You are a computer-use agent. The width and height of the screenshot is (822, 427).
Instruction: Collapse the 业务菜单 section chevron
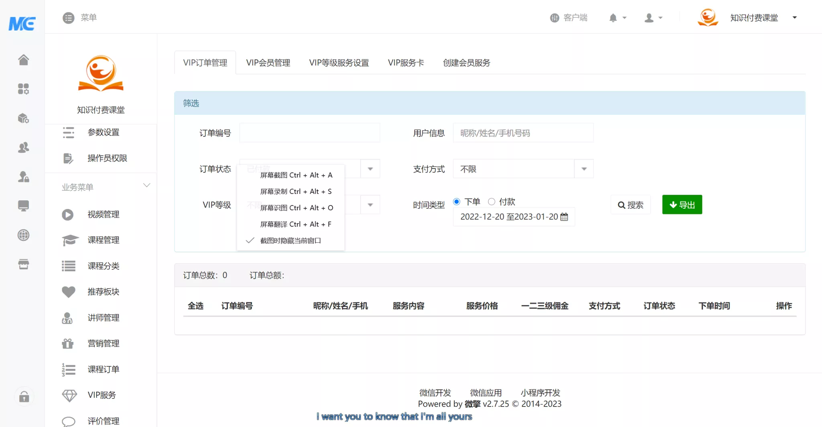click(146, 185)
